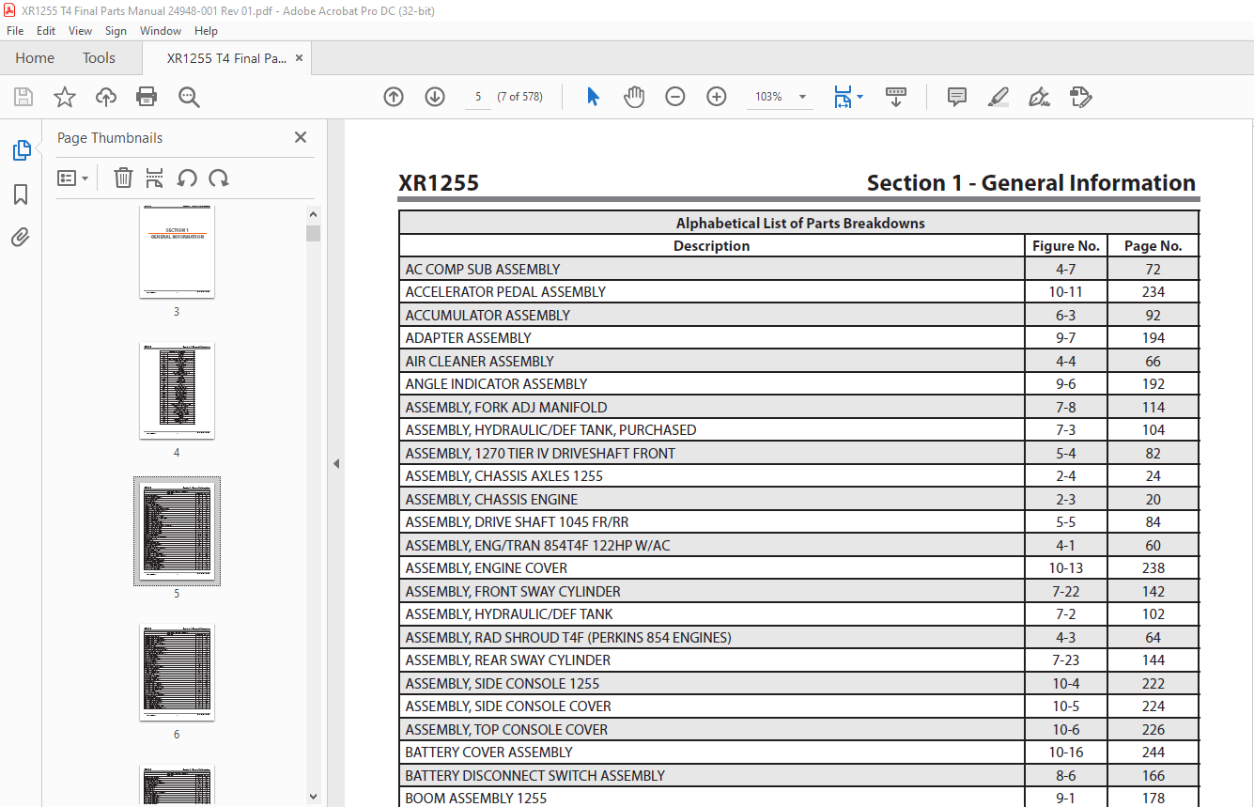Add bookmark star icon in toolbar

pyautogui.click(x=65, y=97)
